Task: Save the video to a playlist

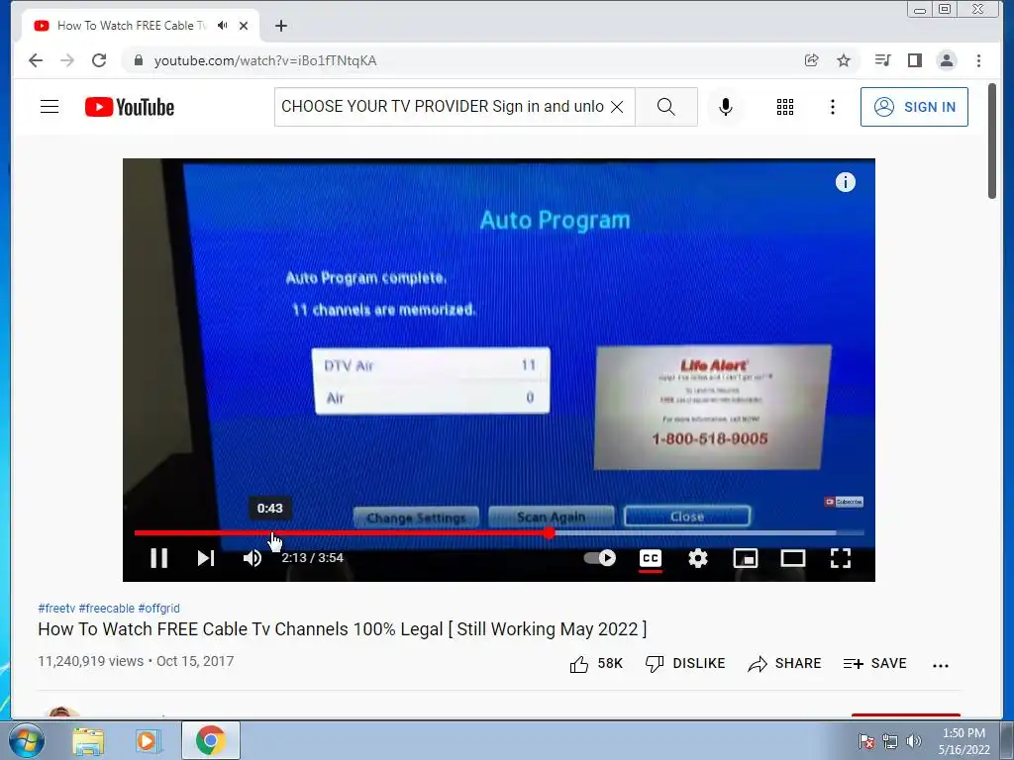Action: point(875,664)
